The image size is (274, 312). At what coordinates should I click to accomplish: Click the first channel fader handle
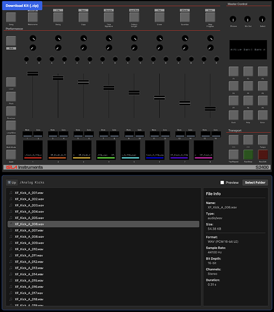click(x=32, y=74)
